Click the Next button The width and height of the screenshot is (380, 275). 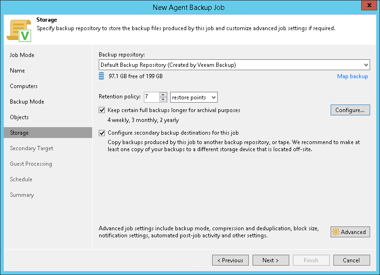coord(270,260)
